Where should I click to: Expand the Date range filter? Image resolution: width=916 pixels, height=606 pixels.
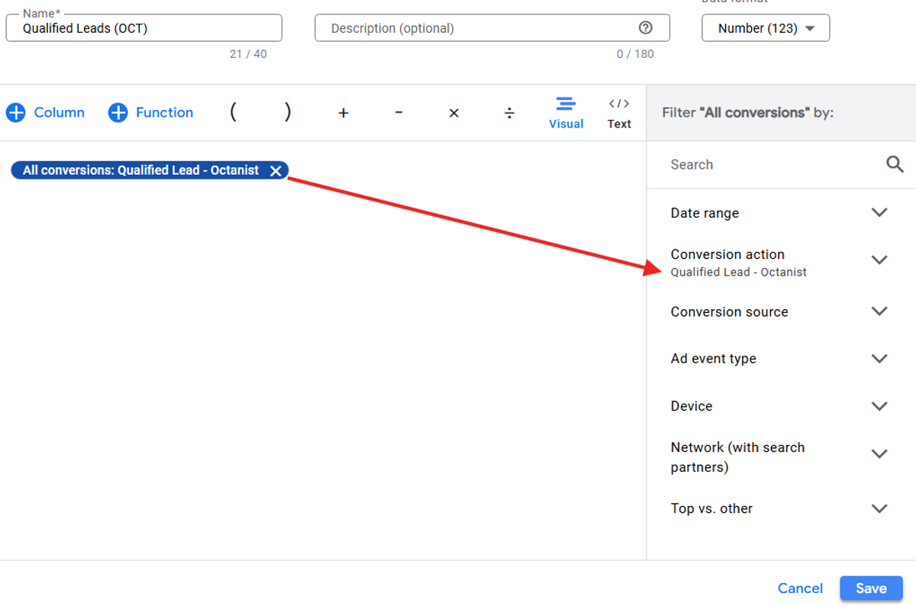pos(879,212)
